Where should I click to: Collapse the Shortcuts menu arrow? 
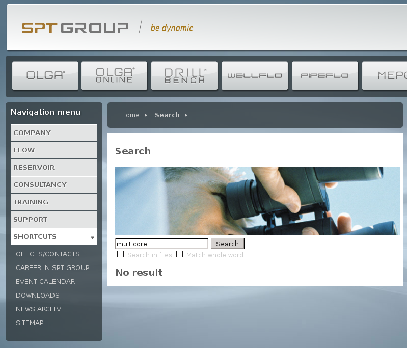[x=92, y=237]
